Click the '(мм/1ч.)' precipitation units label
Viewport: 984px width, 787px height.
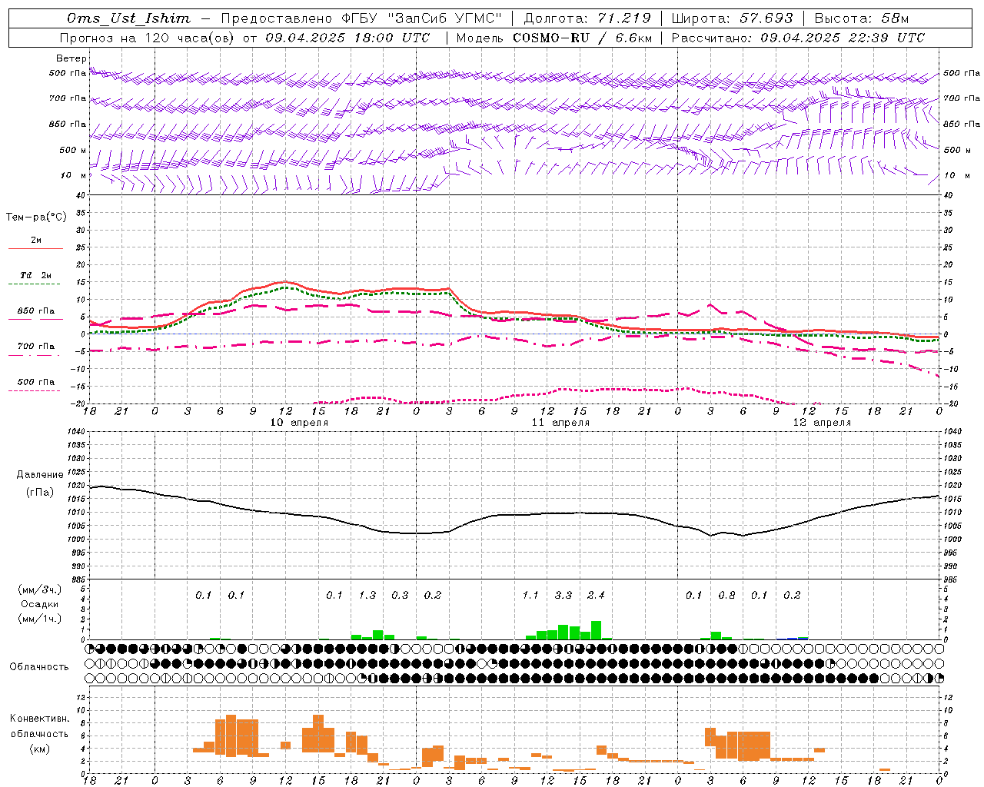coord(40,619)
